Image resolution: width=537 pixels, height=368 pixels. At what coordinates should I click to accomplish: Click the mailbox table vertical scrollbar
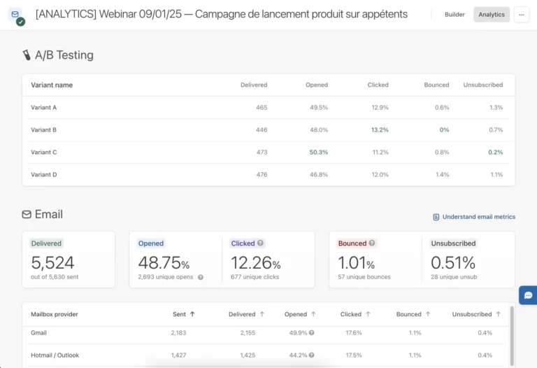(x=512, y=336)
